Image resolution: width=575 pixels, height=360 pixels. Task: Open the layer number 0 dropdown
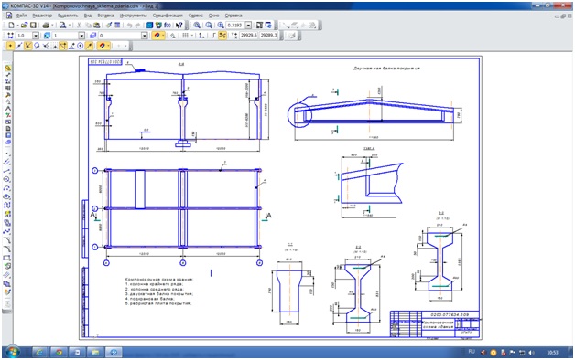coord(145,36)
